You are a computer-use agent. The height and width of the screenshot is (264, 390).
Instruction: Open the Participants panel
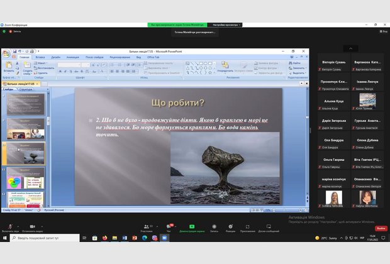[147, 226]
